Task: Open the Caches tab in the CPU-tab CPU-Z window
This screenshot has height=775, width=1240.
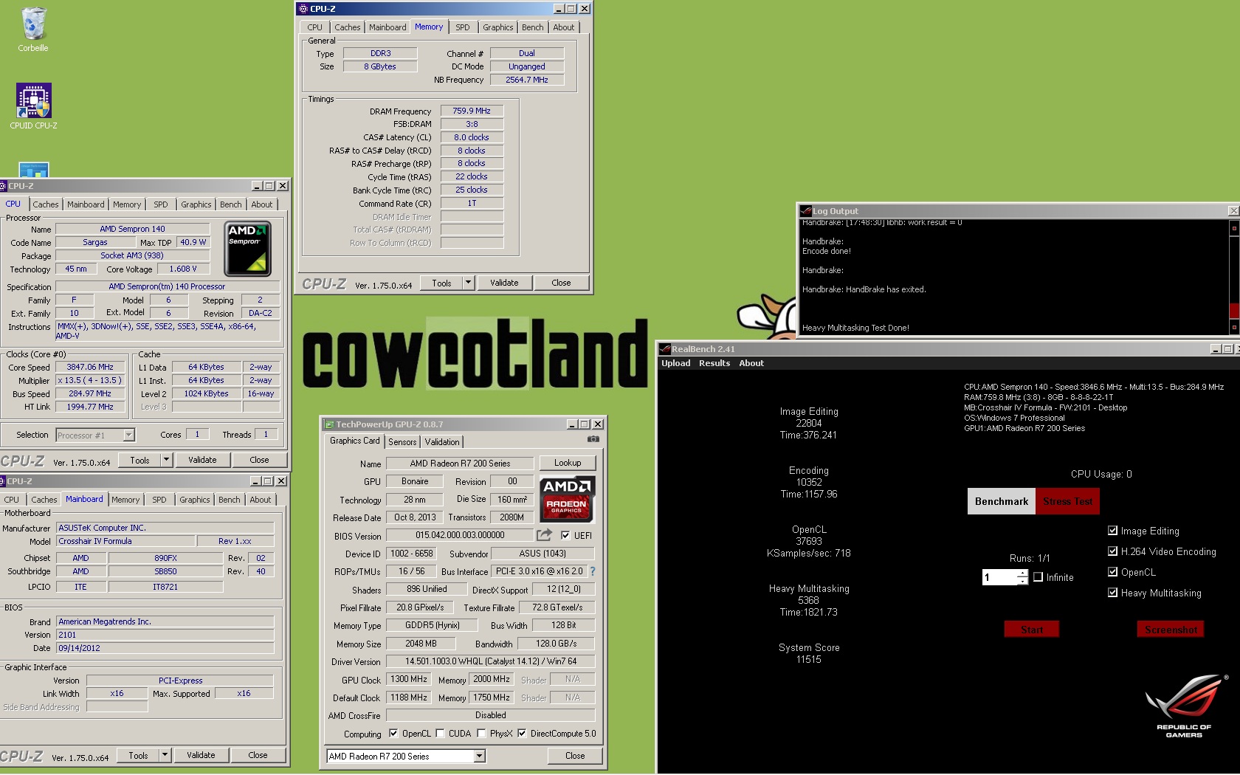Action: pos(46,204)
